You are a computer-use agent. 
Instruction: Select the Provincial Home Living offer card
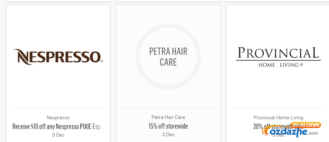coord(278,74)
